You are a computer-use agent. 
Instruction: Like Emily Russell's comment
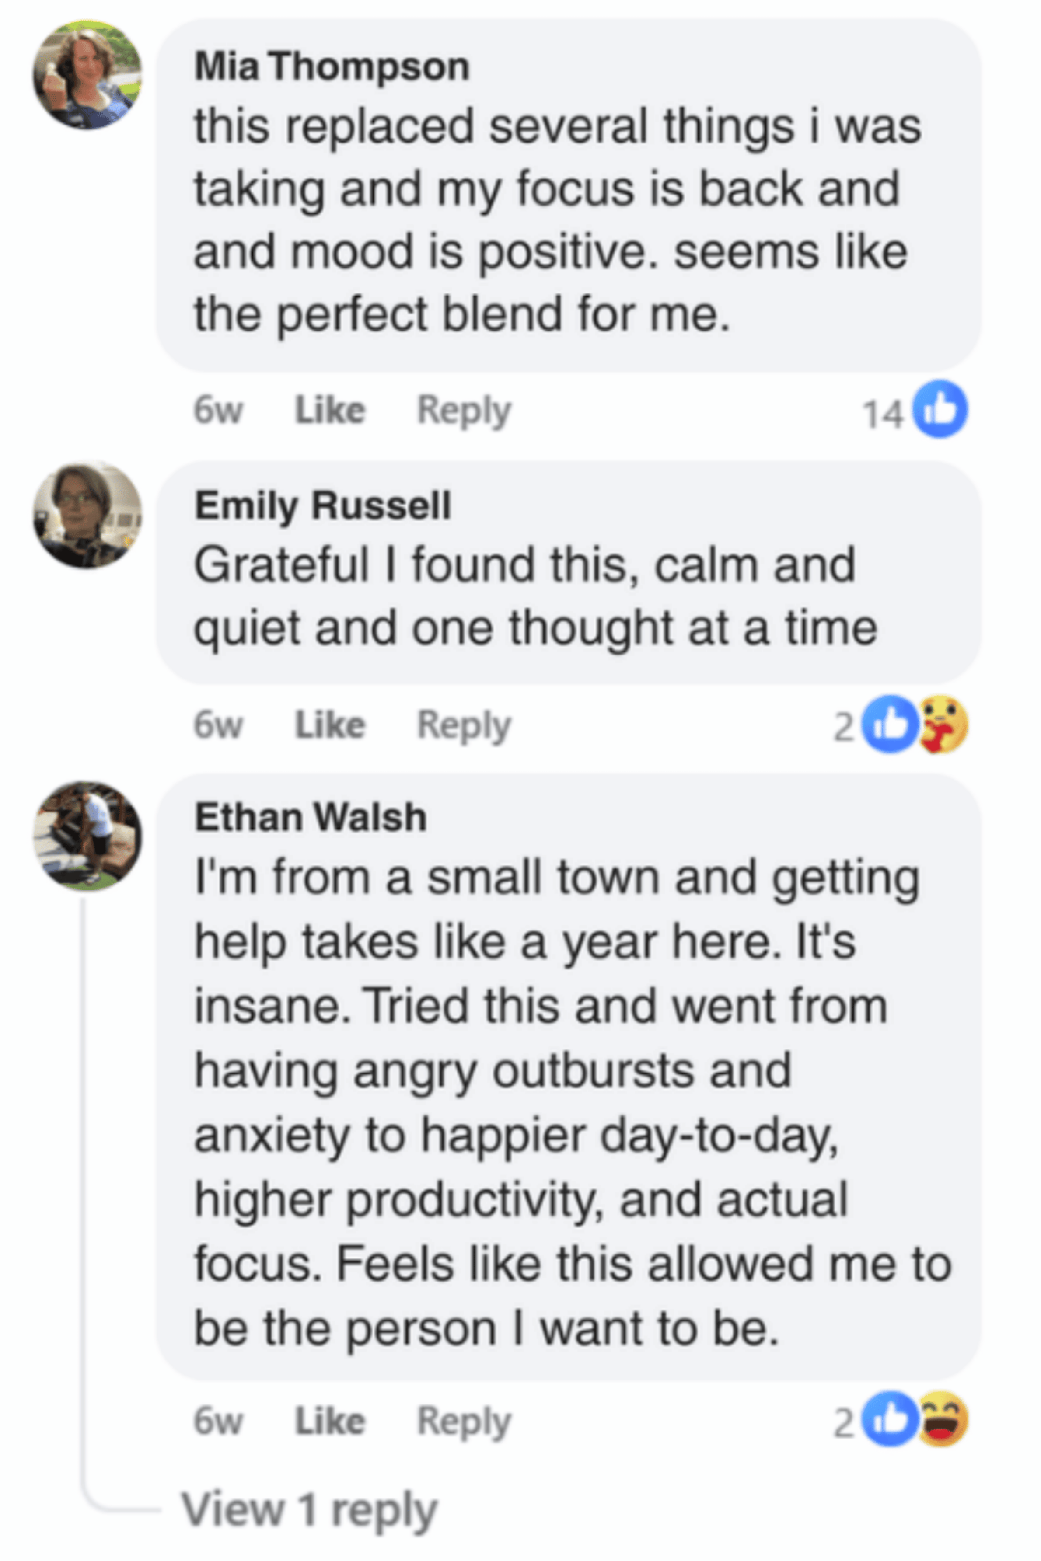click(330, 724)
